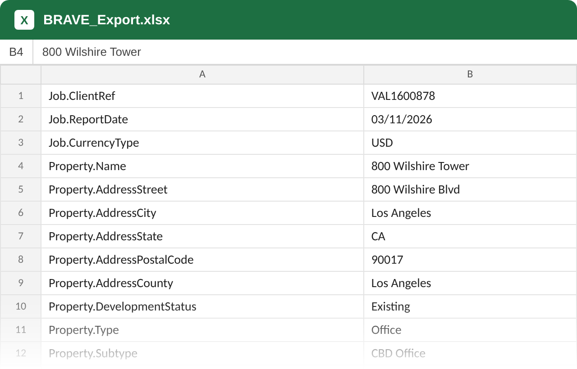The width and height of the screenshot is (577, 369).
Task: Select cell Existing
Action: point(470,306)
